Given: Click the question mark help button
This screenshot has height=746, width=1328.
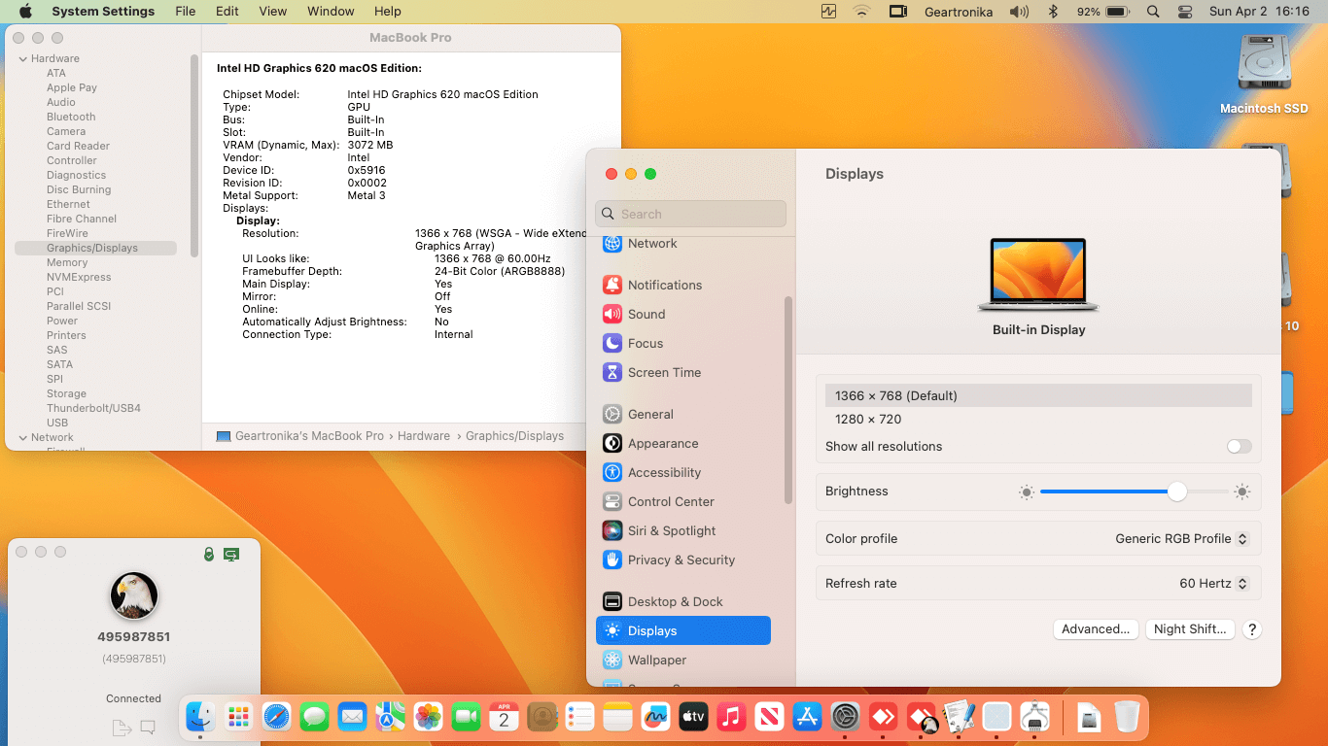Looking at the screenshot, I should pos(1252,629).
